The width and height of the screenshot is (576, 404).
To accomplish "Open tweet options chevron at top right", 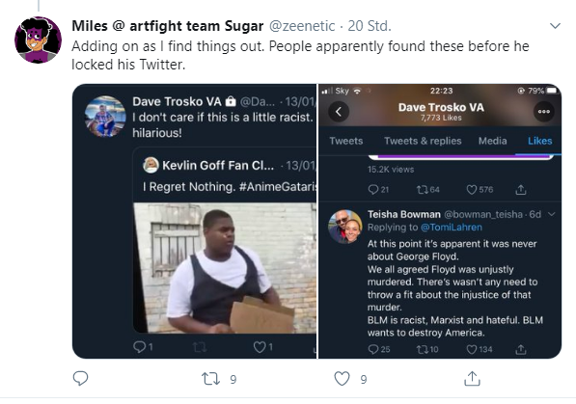I will (555, 26).
